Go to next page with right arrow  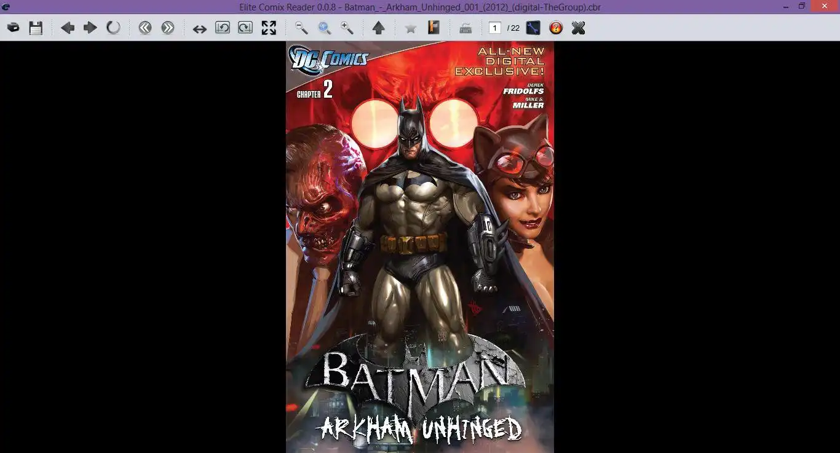[90, 28]
